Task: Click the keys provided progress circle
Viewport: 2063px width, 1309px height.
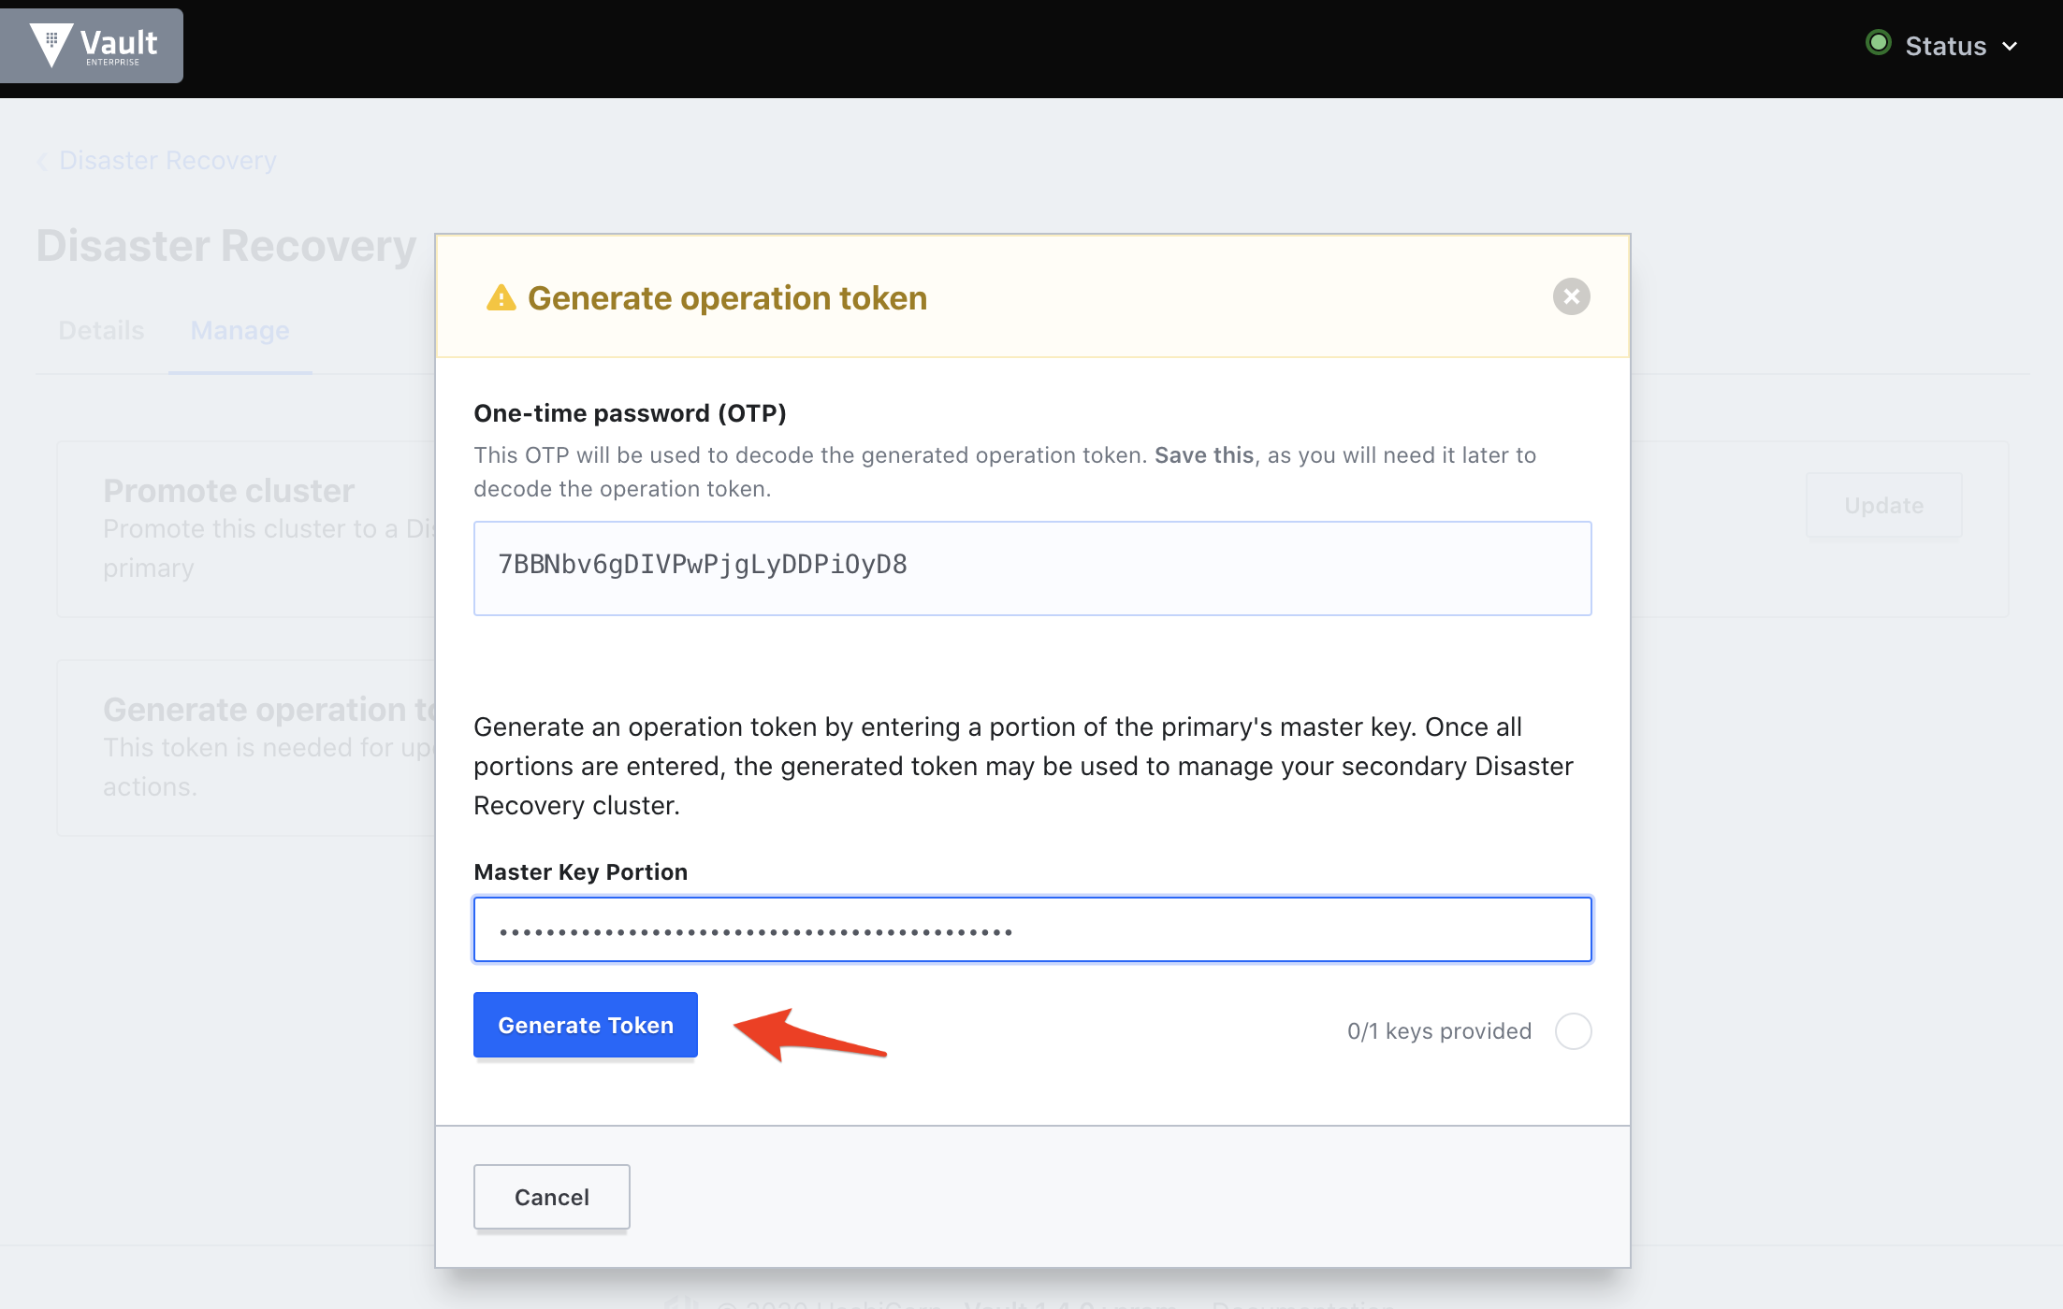Action: pyautogui.click(x=1573, y=1031)
